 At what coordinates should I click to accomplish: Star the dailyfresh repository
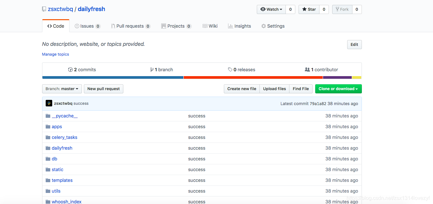309,9
